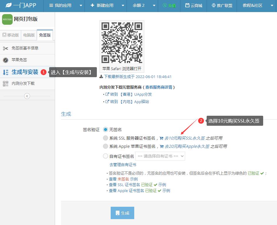Expand the 教程&社区 dropdown arrow
The image size is (277, 225).
coord(272,6)
